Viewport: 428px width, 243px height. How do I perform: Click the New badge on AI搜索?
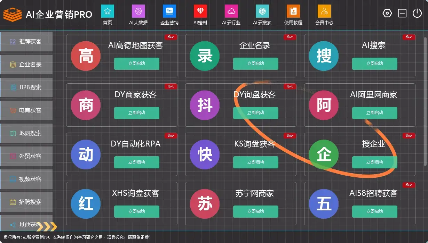[x=409, y=37]
